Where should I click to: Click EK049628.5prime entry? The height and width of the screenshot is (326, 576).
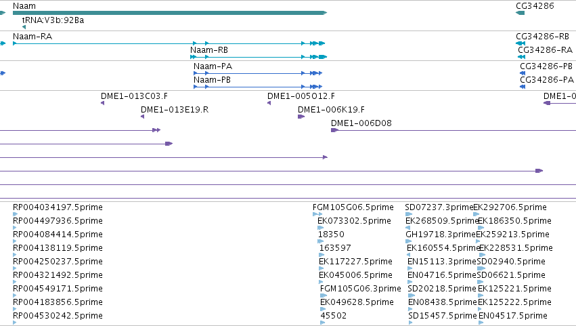click(x=357, y=302)
